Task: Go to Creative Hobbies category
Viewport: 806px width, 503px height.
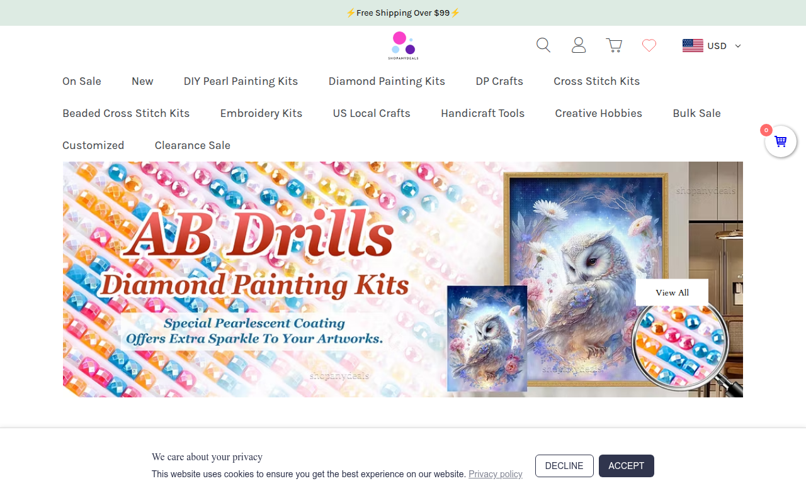Action: click(599, 113)
